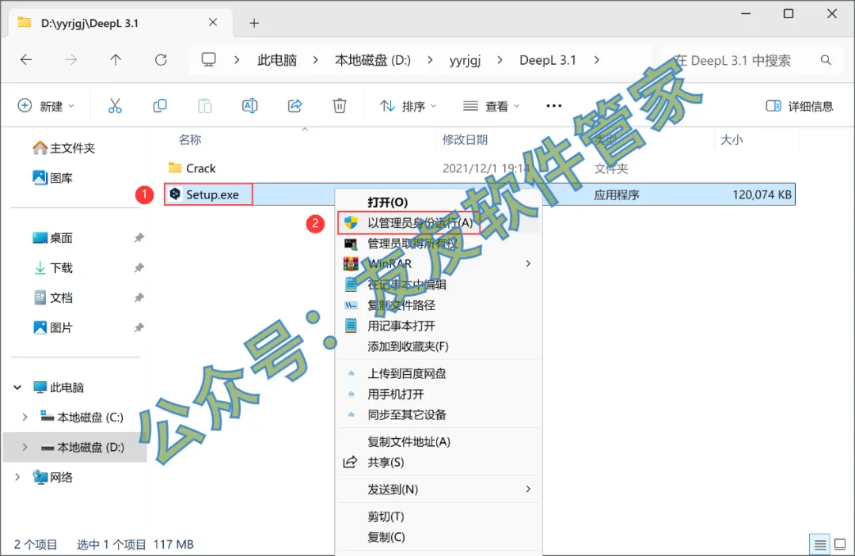Click the Share icon in toolbar
855x556 pixels.
click(294, 106)
